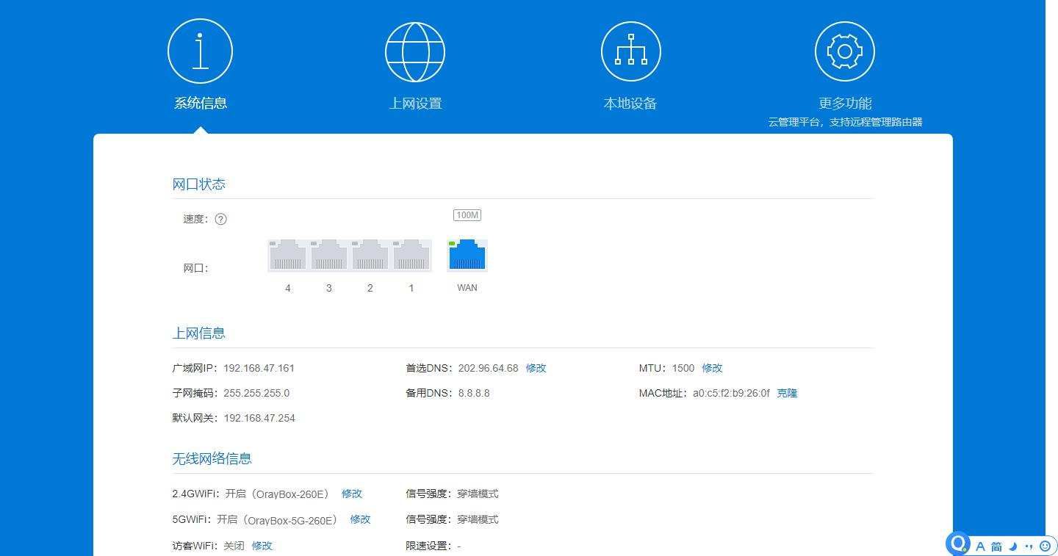Switch to the 上网设置 tab label
The width and height of the screenshot is (1058, 556).
pyautogui.click(x=415, y=104)
